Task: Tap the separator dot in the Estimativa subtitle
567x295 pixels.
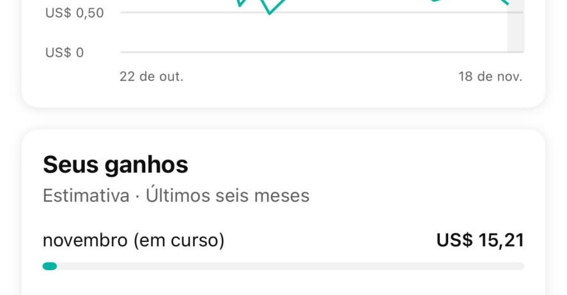Action: point(137,196)
